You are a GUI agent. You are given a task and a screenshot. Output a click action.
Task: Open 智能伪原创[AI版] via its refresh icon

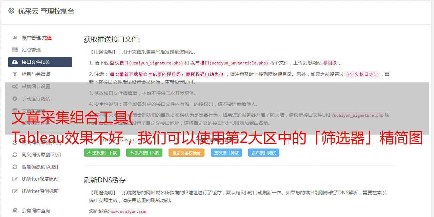15,167
